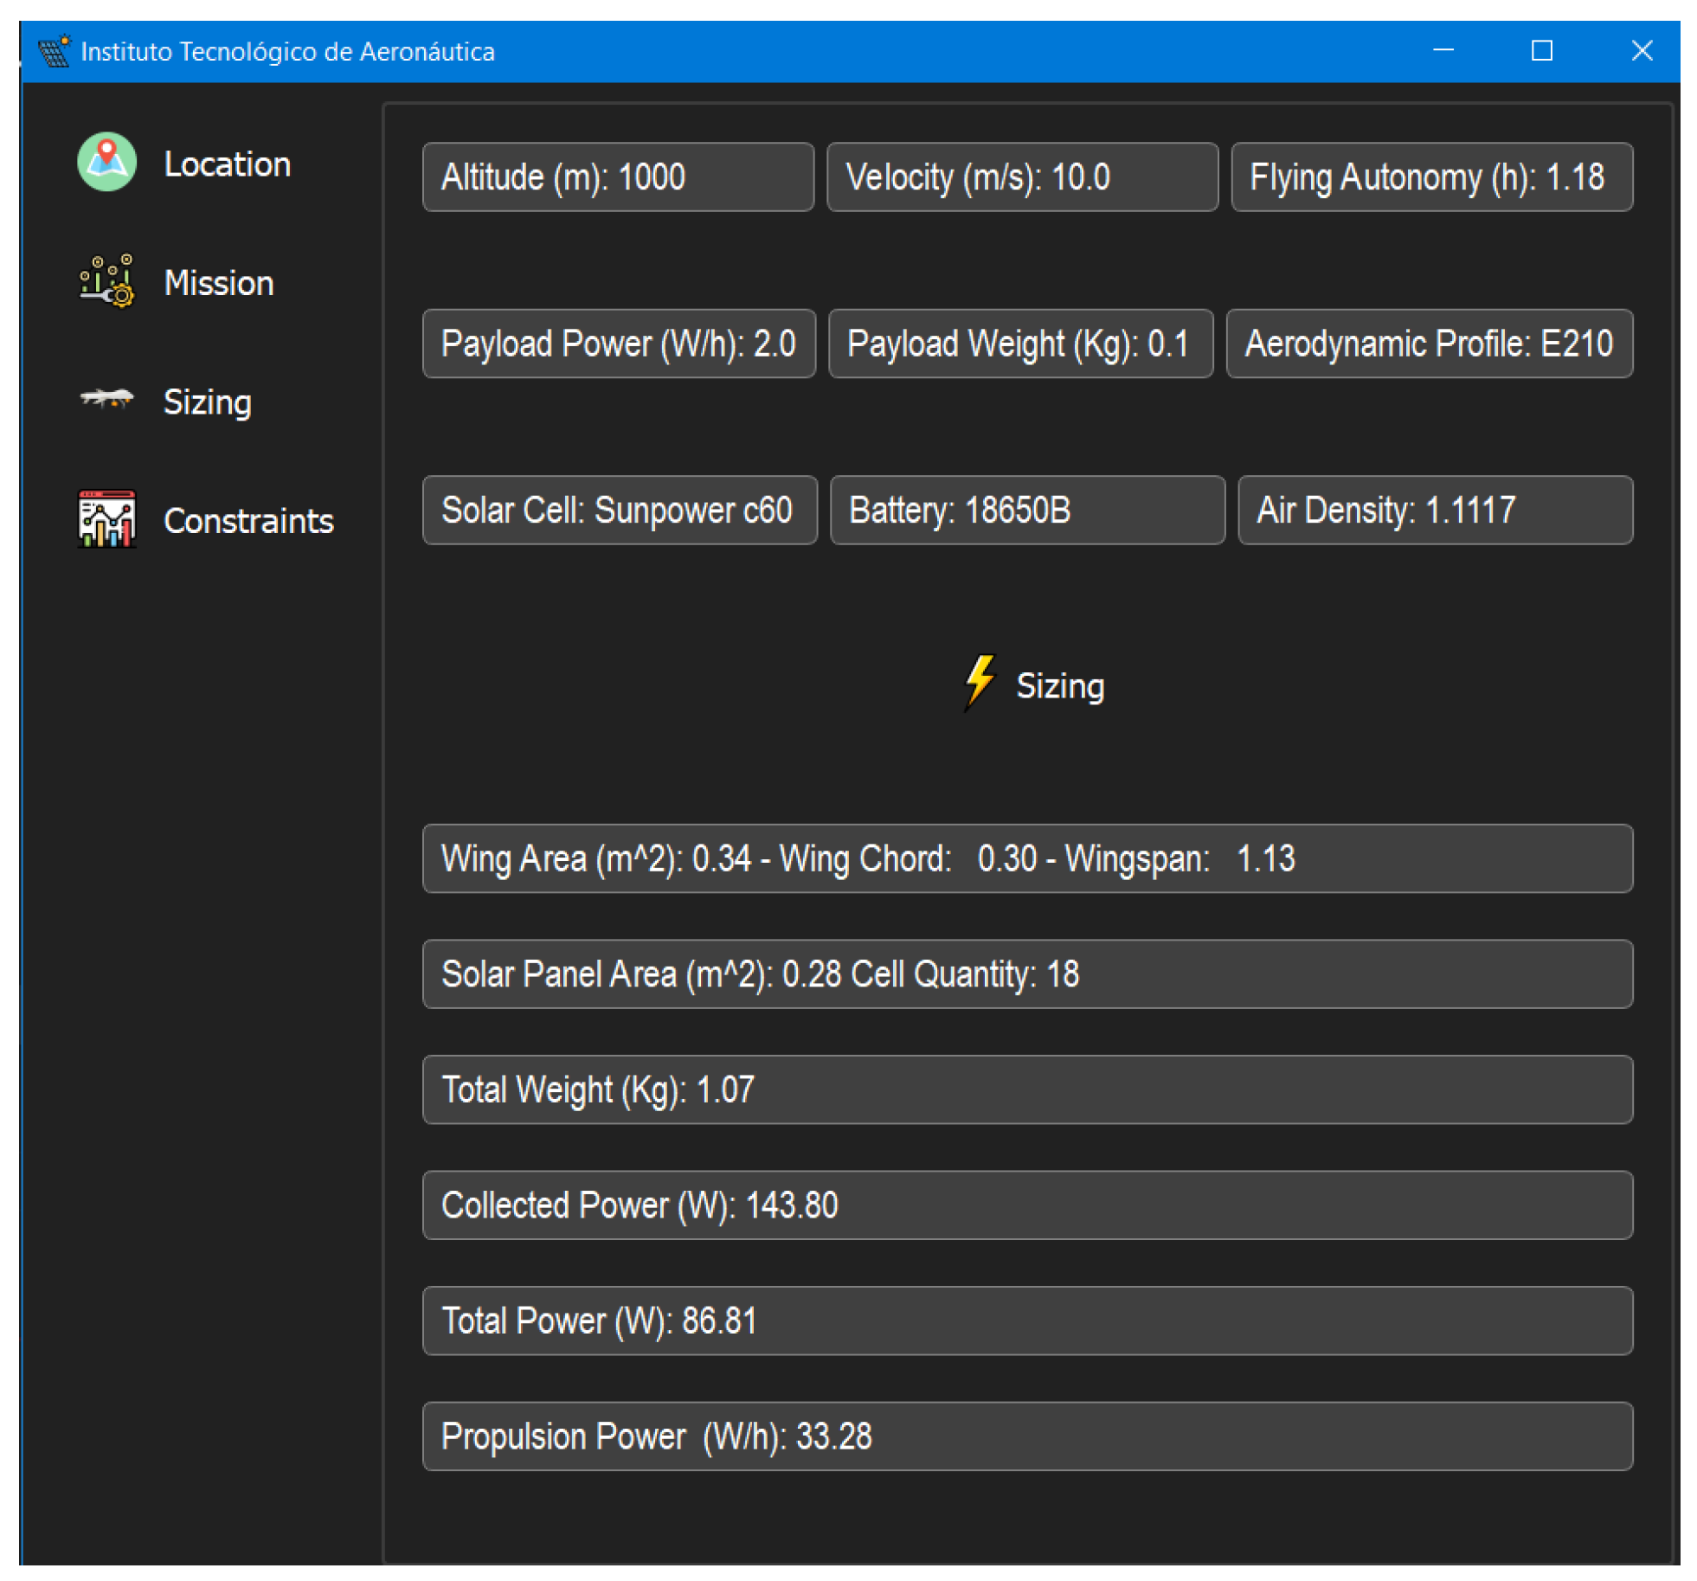Image resolution: width=1697 pixels, height=1581 pixels.
Task: Click the Solar Cell Sunpower c60 field
Action: click(619, 509)
